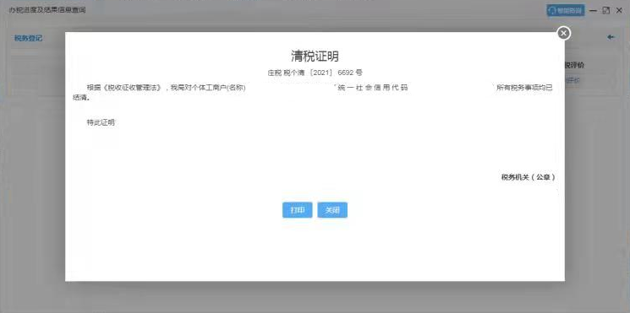Click the 打印 print button
This screenshot has width=630, height=313.
[x=298, y=210]
